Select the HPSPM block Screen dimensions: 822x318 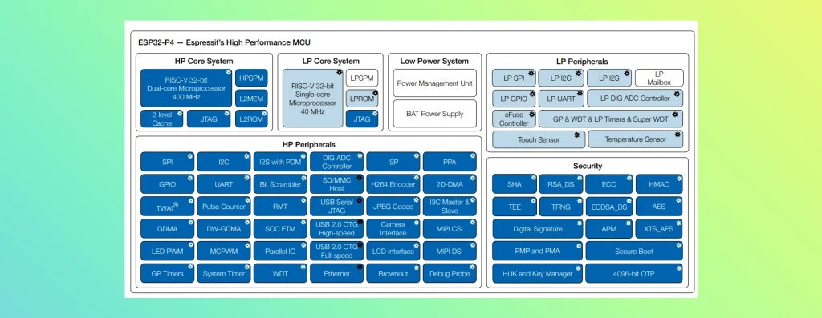click(x=251, y=78)
